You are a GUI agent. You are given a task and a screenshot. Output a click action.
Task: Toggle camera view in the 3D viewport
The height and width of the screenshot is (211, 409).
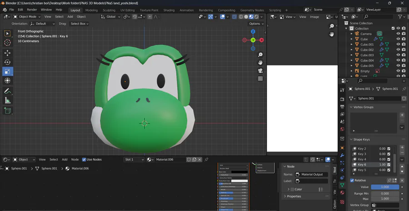[260, 71]
